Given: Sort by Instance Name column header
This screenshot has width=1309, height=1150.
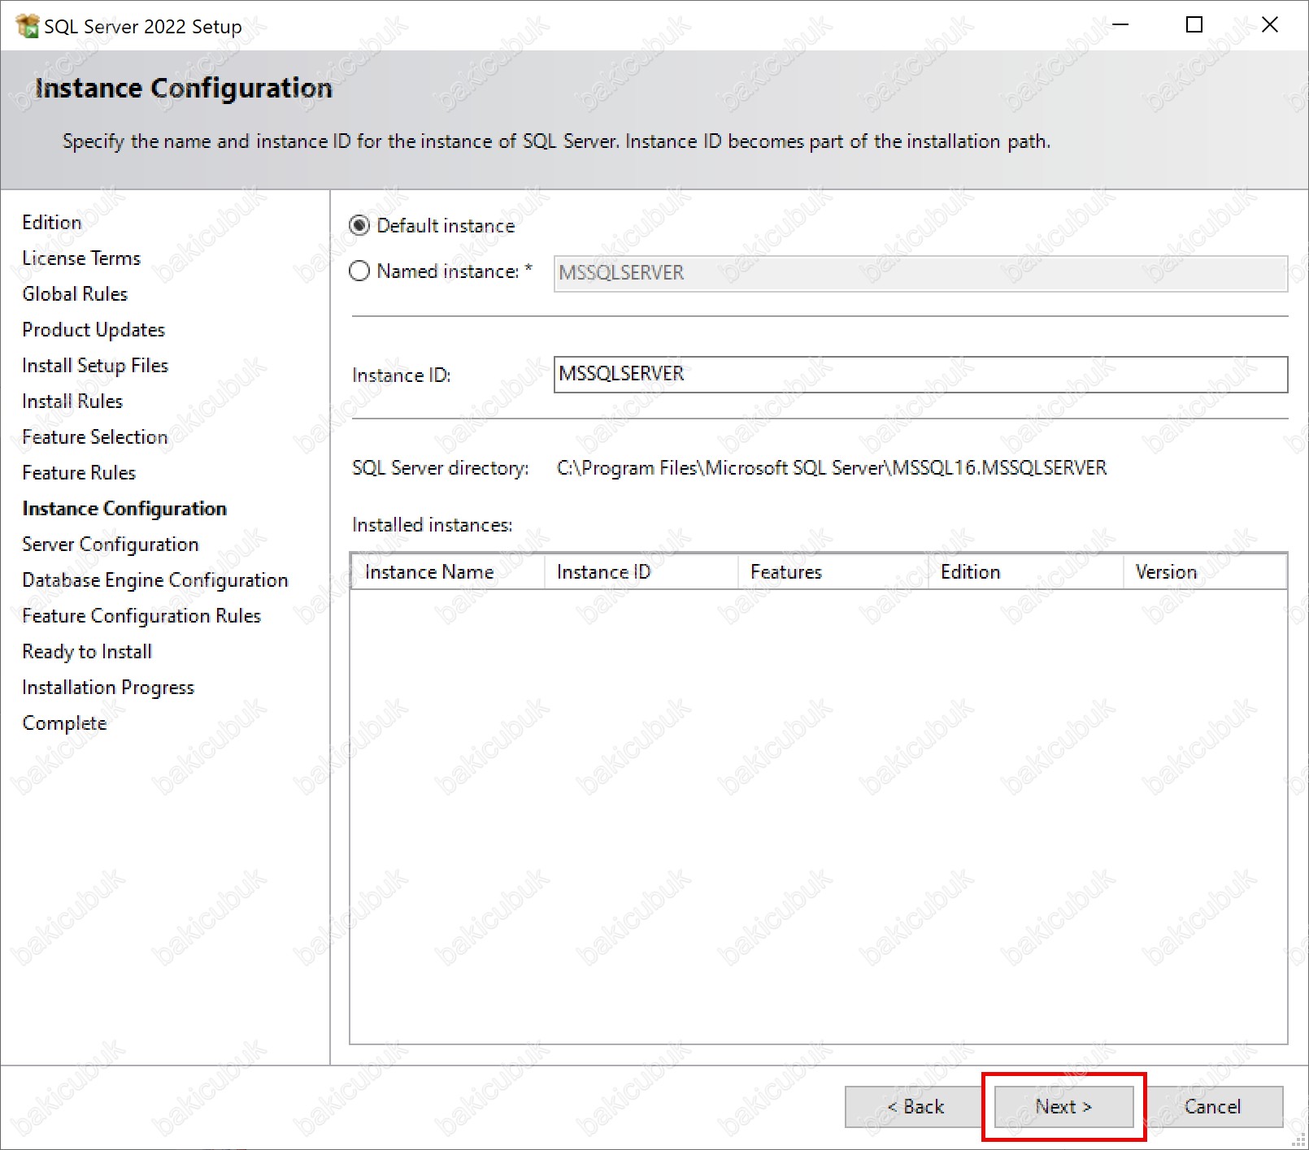Looking at the screenshot, I should click(x=447, y=571).
